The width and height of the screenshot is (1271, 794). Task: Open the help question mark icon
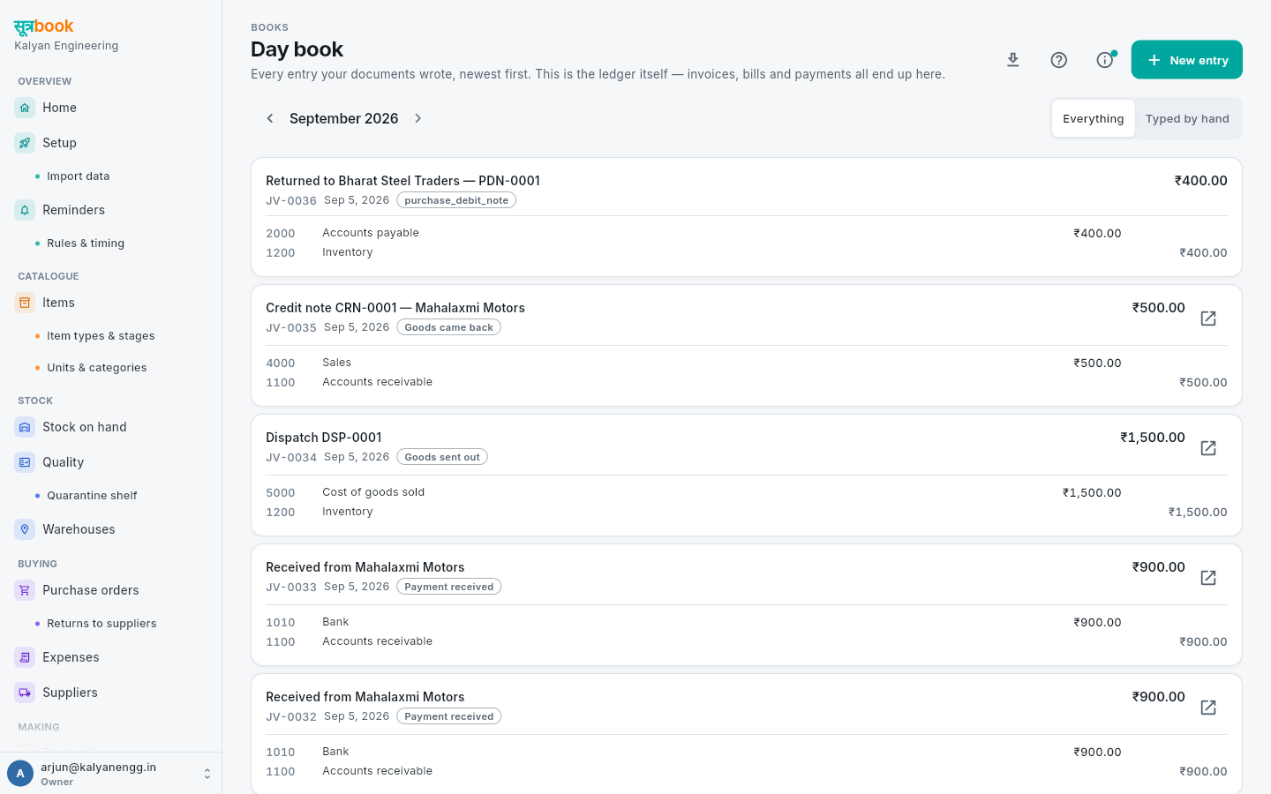[1059, 60]
